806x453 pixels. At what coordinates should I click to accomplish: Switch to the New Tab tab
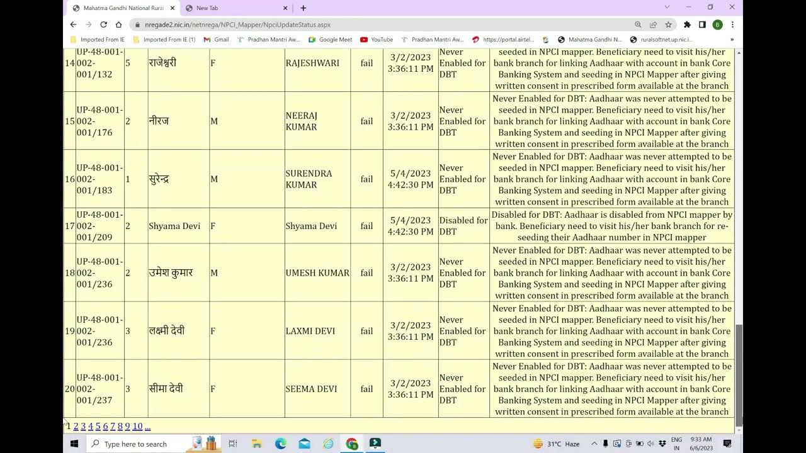click(x=237, y=8)
